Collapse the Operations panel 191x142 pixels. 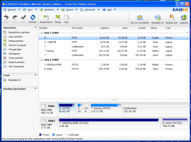point(35,27)
